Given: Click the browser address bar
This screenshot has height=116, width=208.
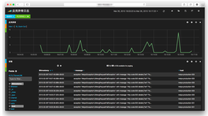Looking at the screenshot, I should [105, 5].
